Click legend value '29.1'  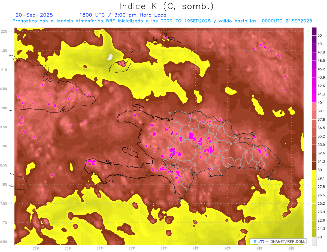(321, 178)
